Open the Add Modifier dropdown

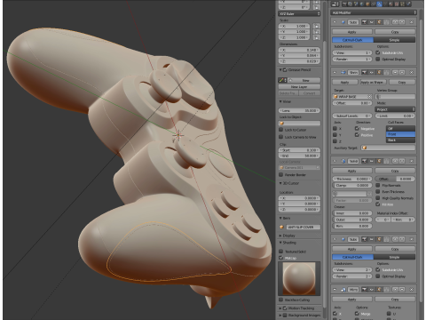374,12
